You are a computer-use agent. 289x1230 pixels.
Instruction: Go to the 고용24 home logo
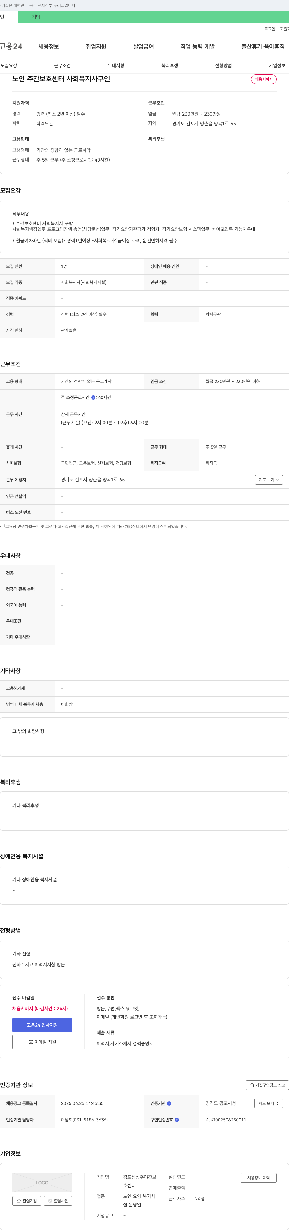[11, 46]
